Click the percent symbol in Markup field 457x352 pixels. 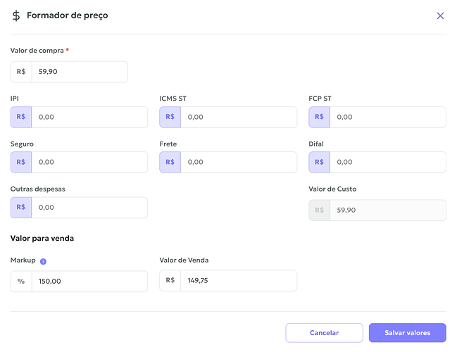21,281
